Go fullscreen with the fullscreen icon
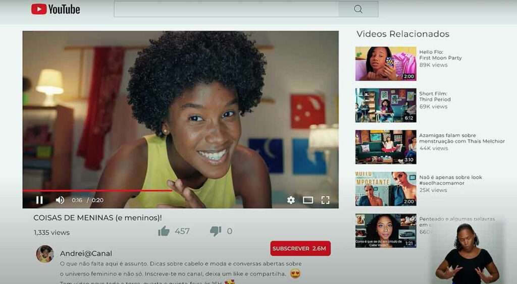The width and height of the screenshot is (517, 284). [x=326, y=200]
